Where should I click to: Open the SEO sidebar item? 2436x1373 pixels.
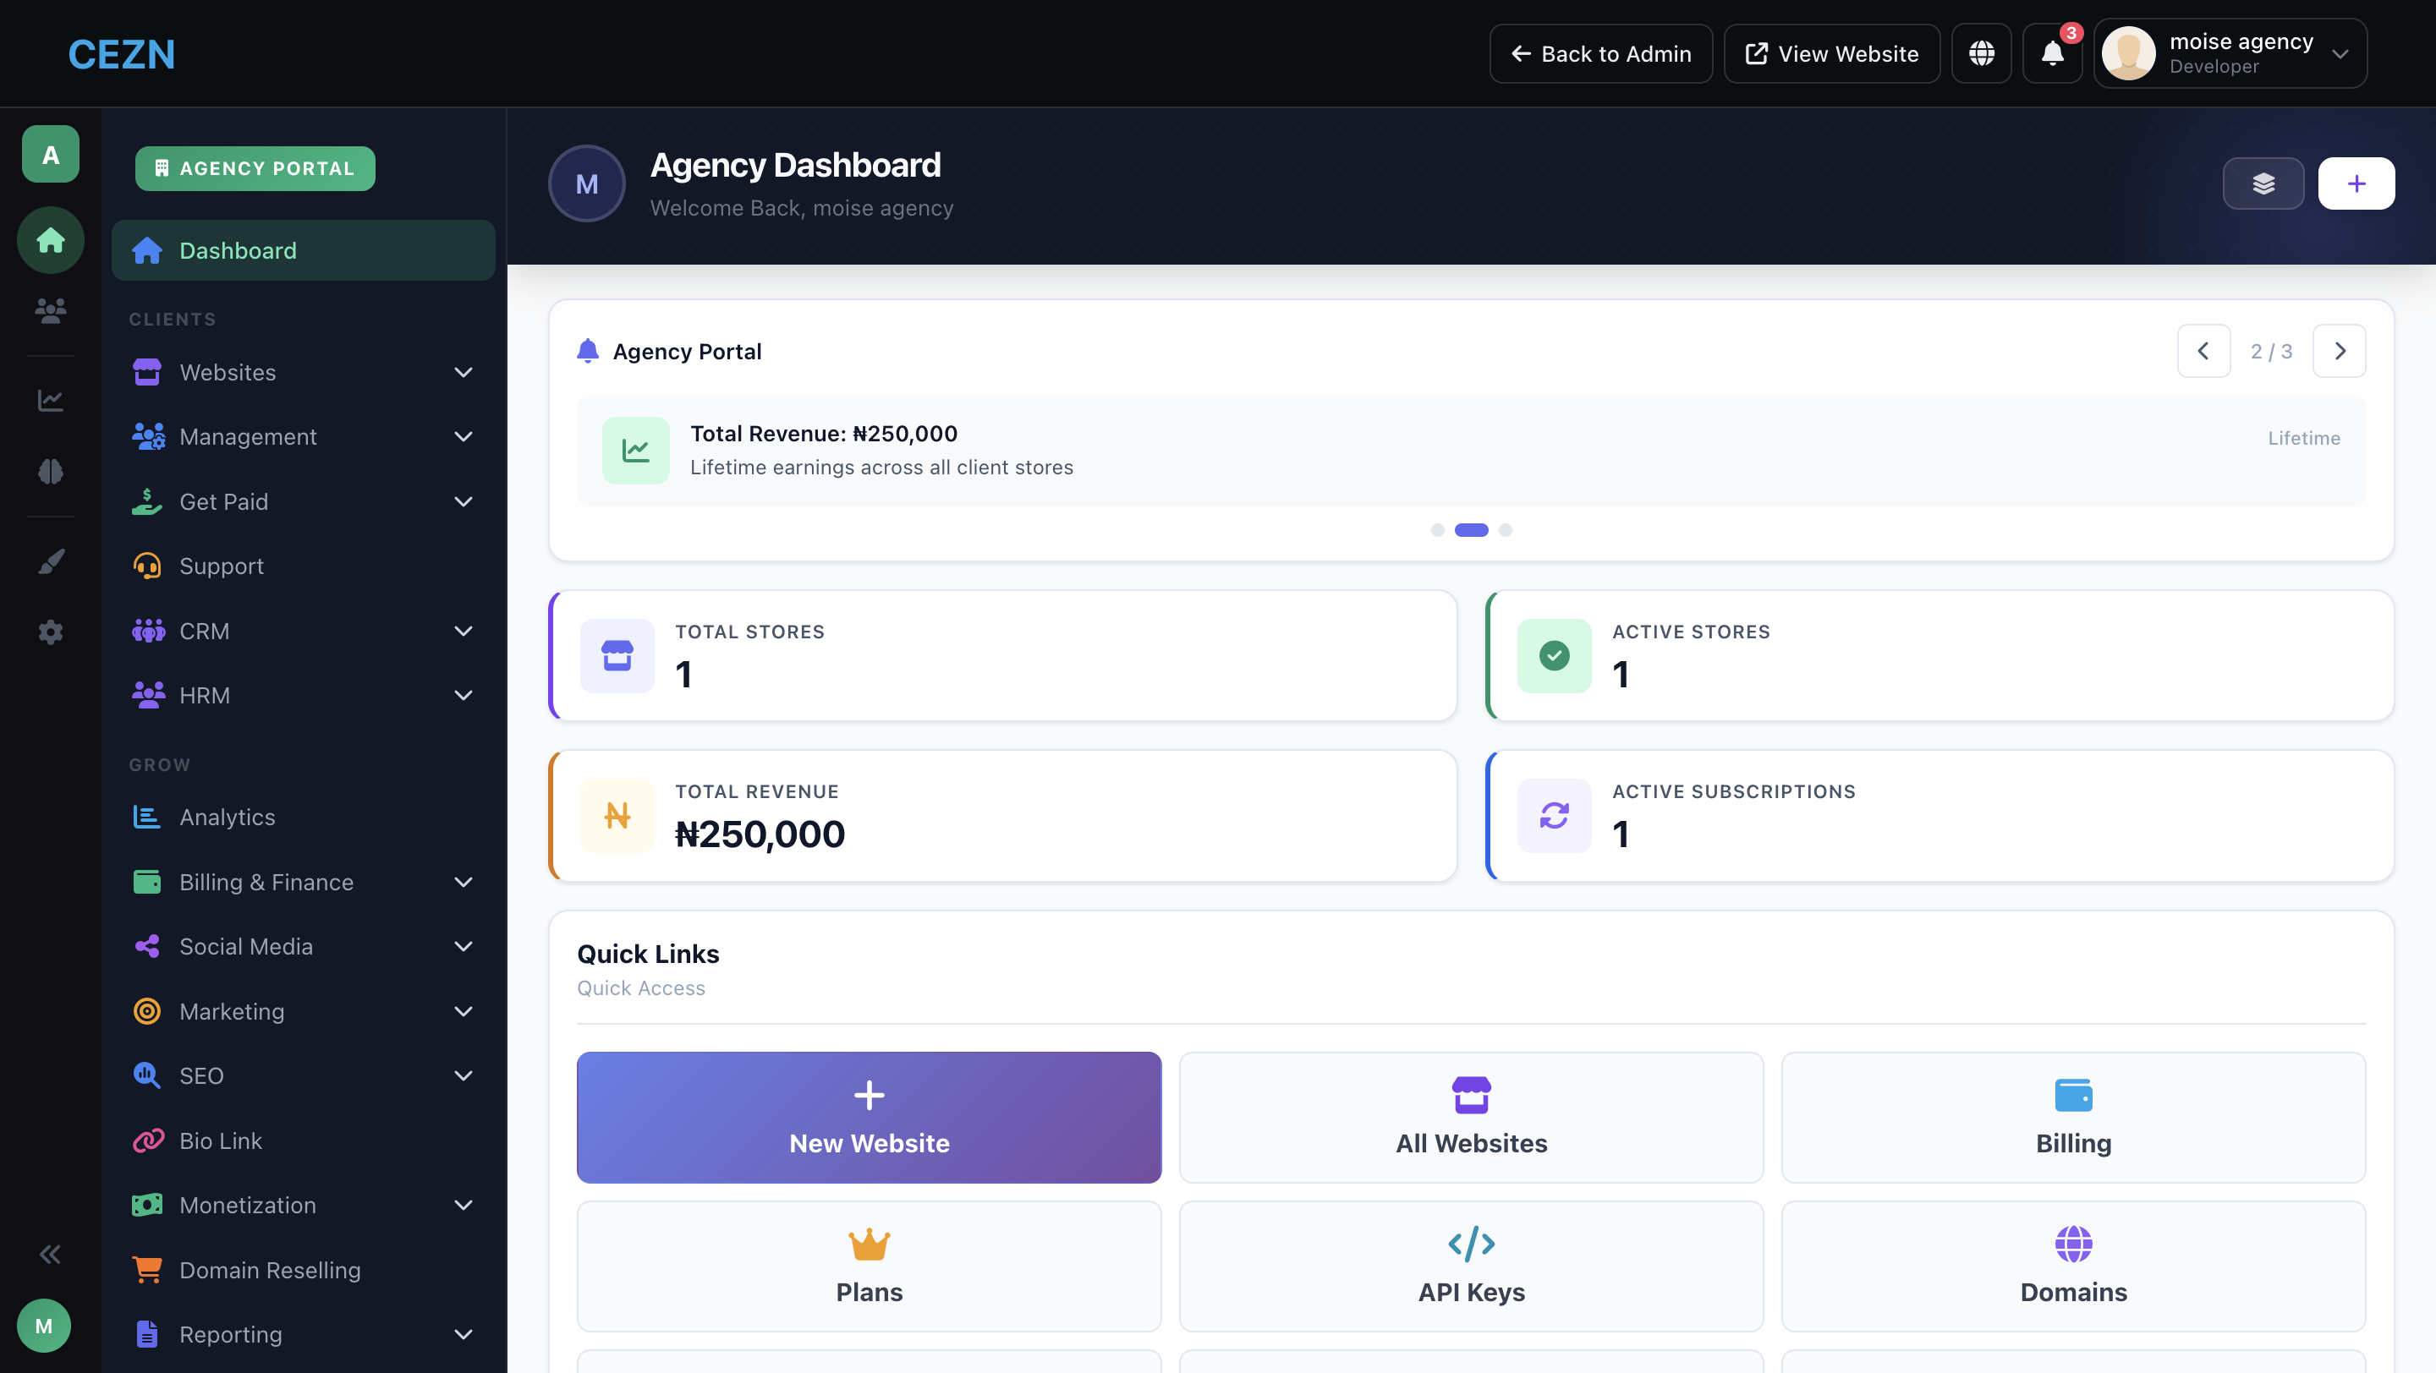pyautogui.click(x=303, y=1075)
